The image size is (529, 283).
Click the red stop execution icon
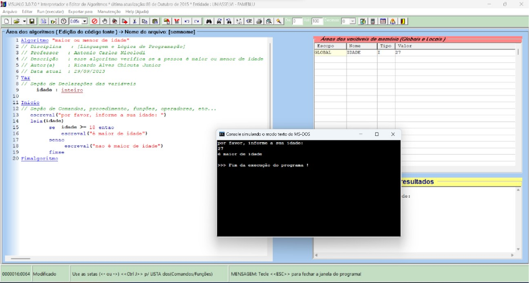[95, 21]
